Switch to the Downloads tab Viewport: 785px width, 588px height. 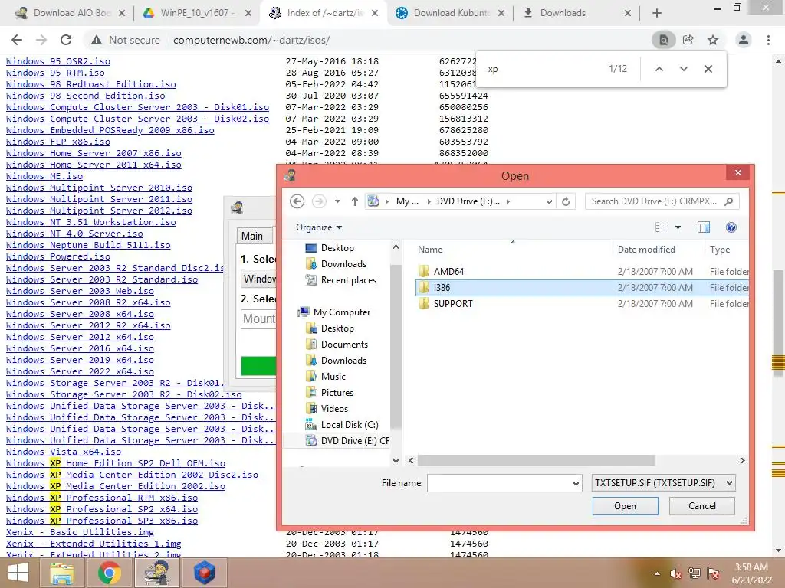(576, 13)
